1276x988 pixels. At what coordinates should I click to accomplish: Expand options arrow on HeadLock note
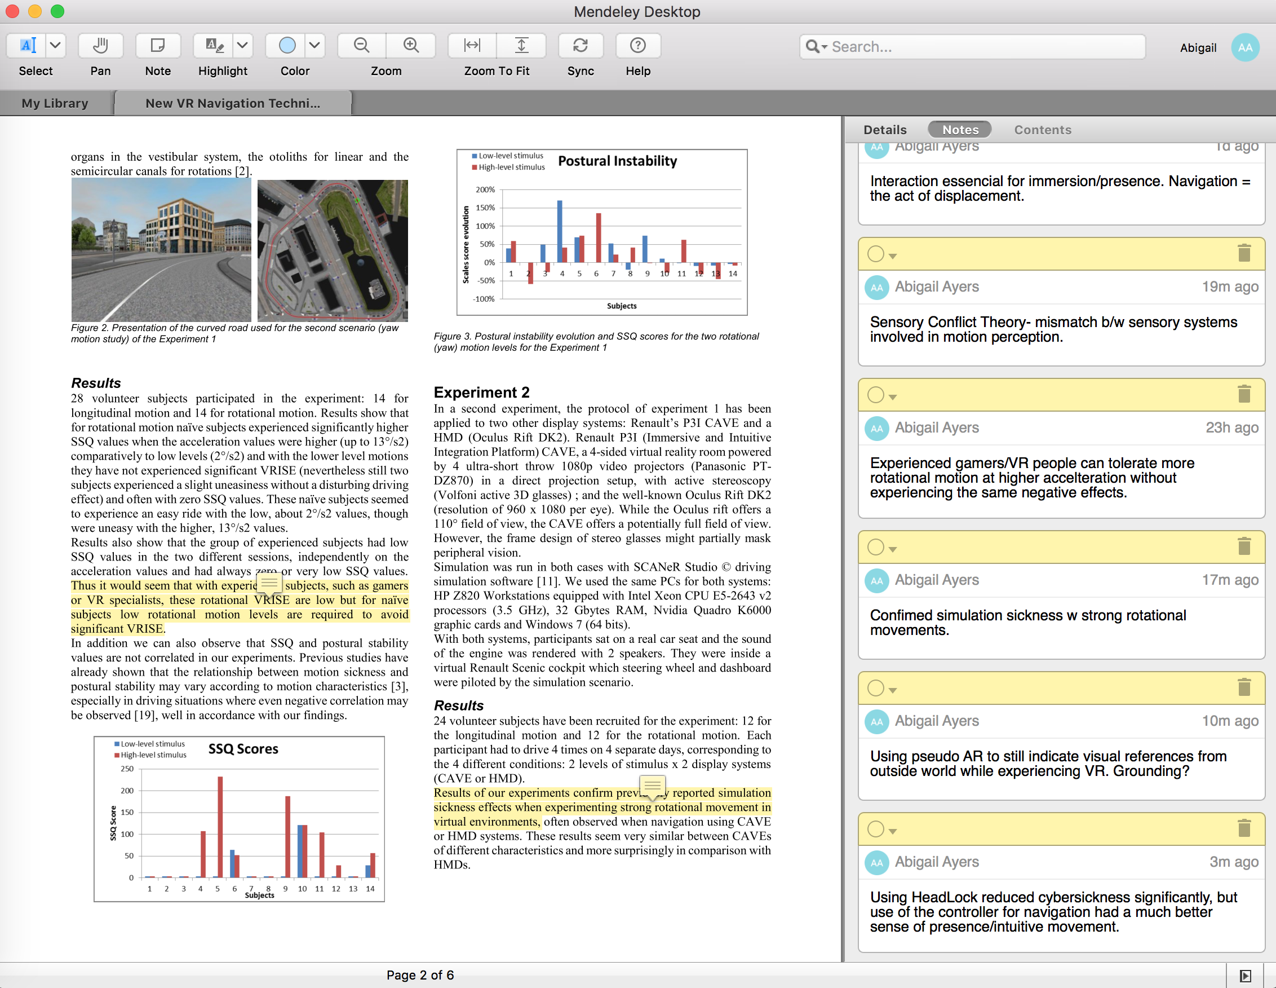[893, 831]
